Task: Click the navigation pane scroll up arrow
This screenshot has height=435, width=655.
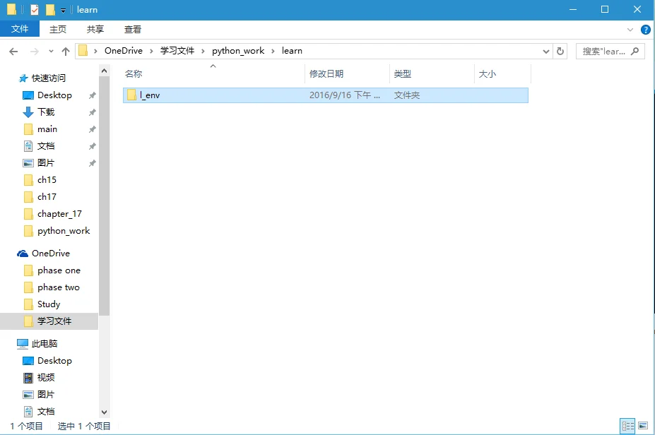Action: 105,71
